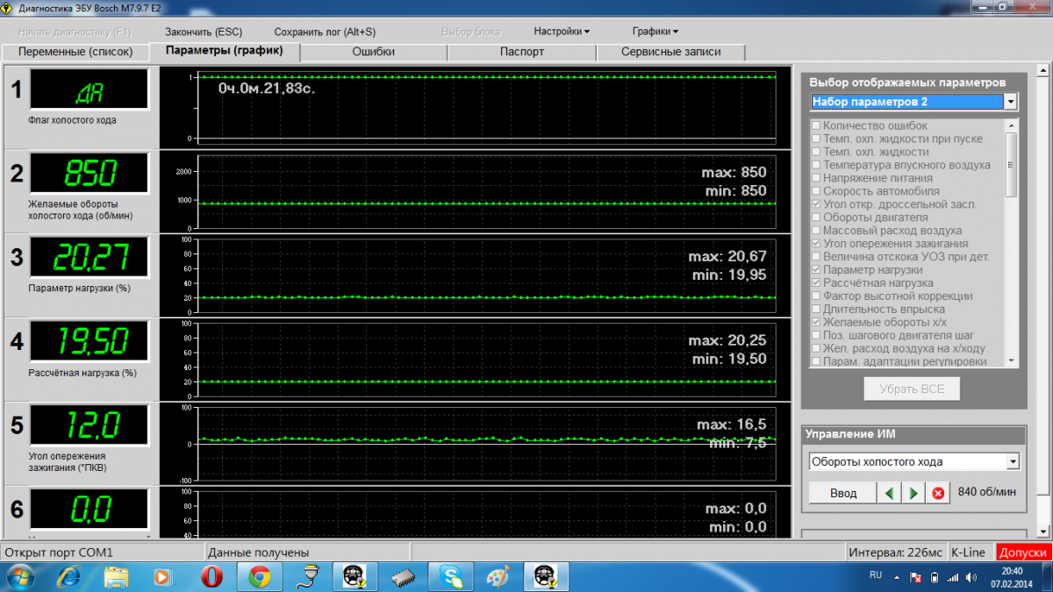Open the Paint palette icon in the taskbar

click(498, 576)
